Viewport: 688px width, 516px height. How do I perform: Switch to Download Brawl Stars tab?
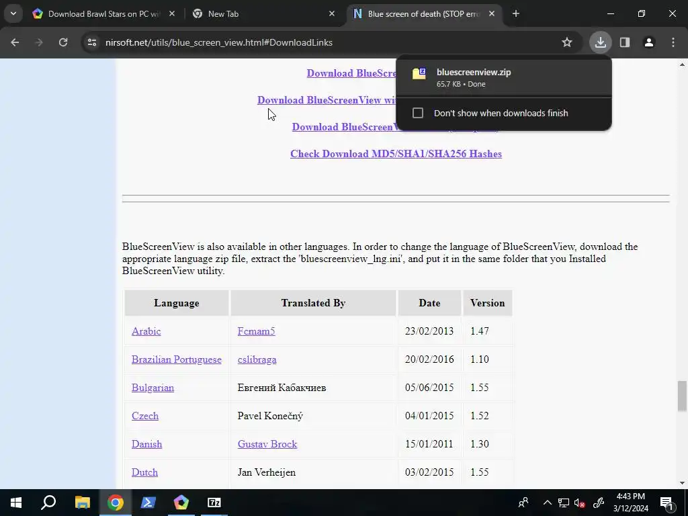click(103, 14)
